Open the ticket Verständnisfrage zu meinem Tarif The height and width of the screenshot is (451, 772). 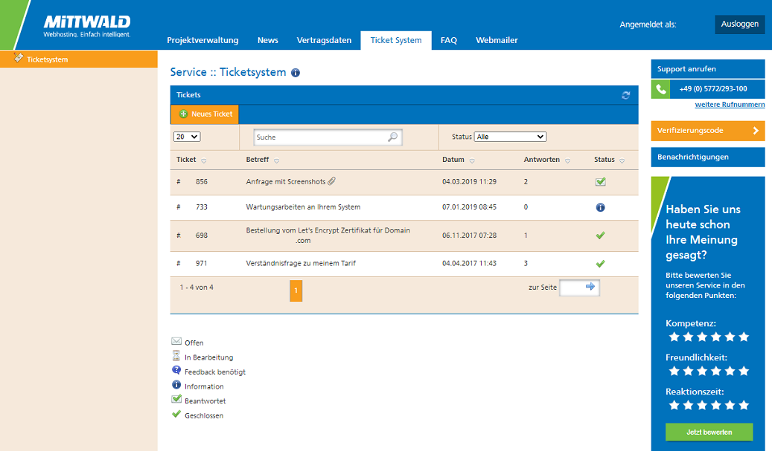pyautogui.click(x=301, y=263)
